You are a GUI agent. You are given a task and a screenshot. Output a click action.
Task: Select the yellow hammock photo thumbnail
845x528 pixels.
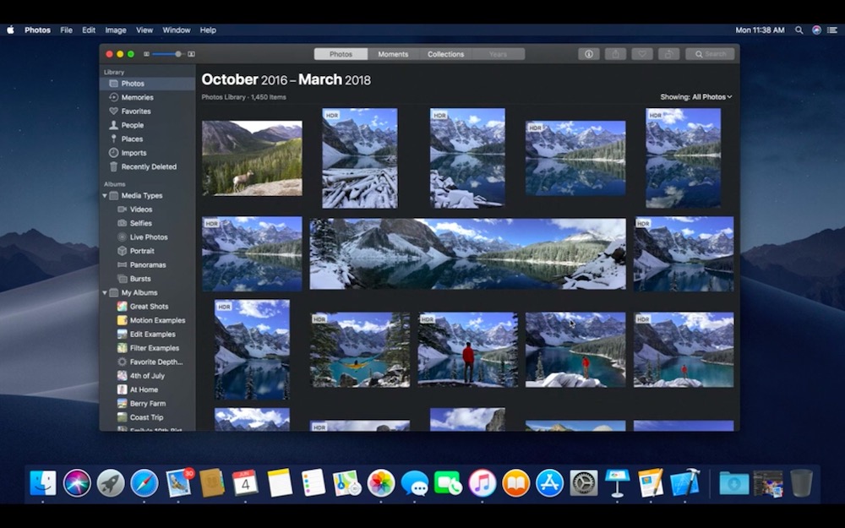(x=360, y=350)
